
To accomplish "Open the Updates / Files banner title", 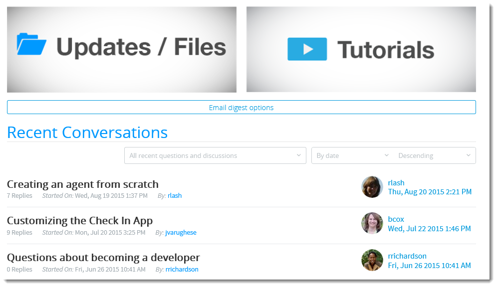I will pos(141,47).
